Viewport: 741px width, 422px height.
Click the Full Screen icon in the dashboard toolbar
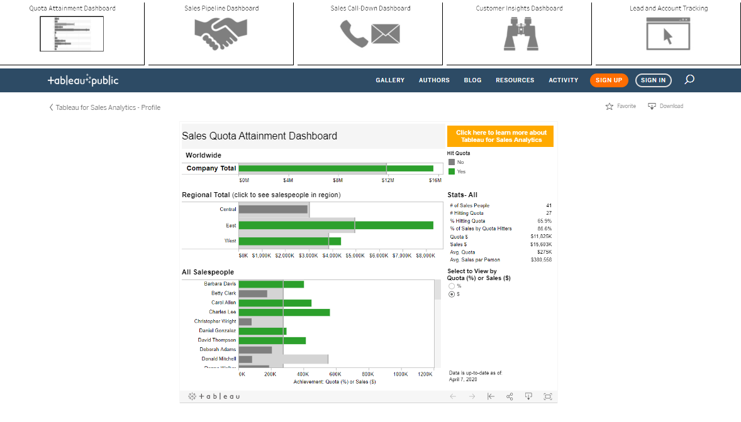[x=548, y=396]
